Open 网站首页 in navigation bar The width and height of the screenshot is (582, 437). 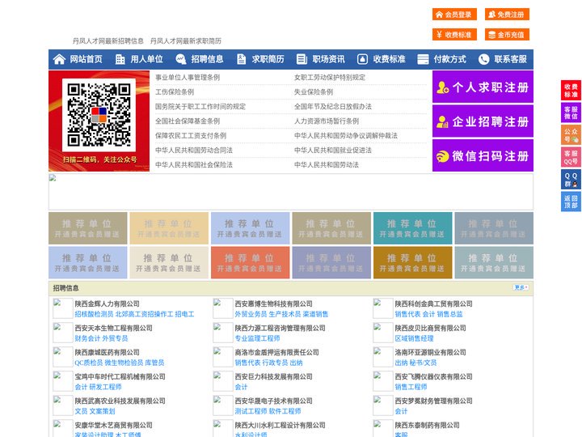[86, 59]
